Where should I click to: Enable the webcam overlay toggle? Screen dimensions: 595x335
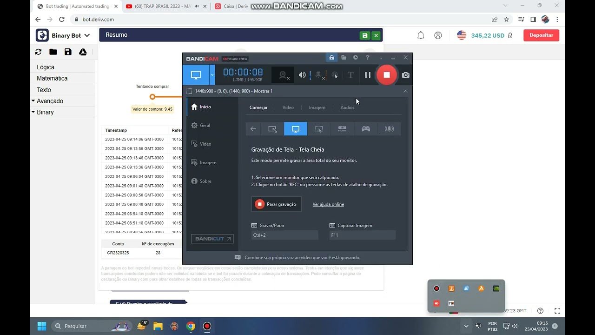(283, 75)
